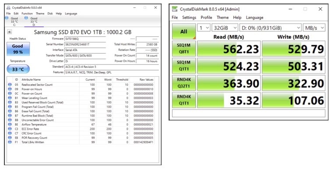The width and height of the screenshot is (332, 170).
Task: Run all benchmarks with All button
Action: tap(184, 32)
